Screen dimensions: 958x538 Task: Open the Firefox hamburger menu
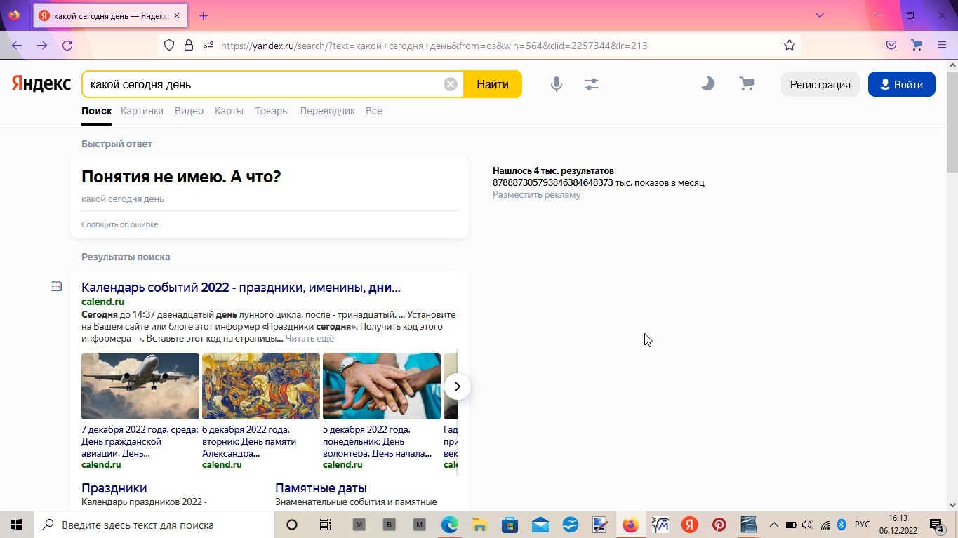point(942,46)
